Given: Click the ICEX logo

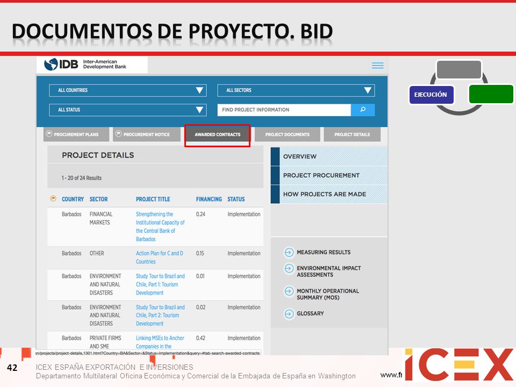Looking at the screenshot, I should [459, 364].
